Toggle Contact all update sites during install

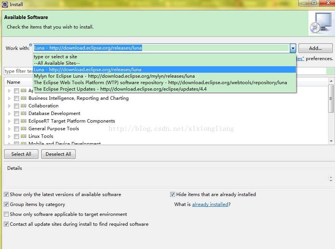point(6,224)
